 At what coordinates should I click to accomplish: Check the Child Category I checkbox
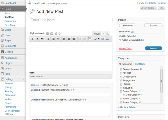[124, 95]
